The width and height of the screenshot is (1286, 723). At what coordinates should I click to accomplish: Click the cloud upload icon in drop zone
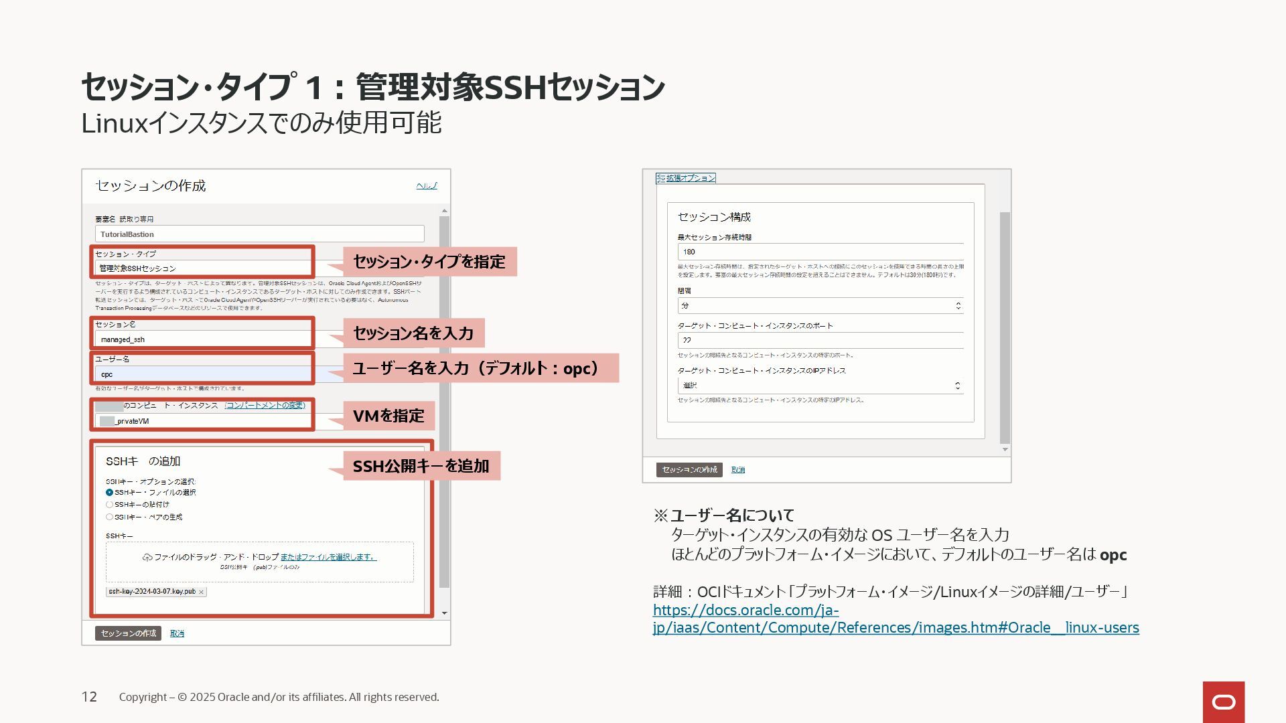point(147,557)
